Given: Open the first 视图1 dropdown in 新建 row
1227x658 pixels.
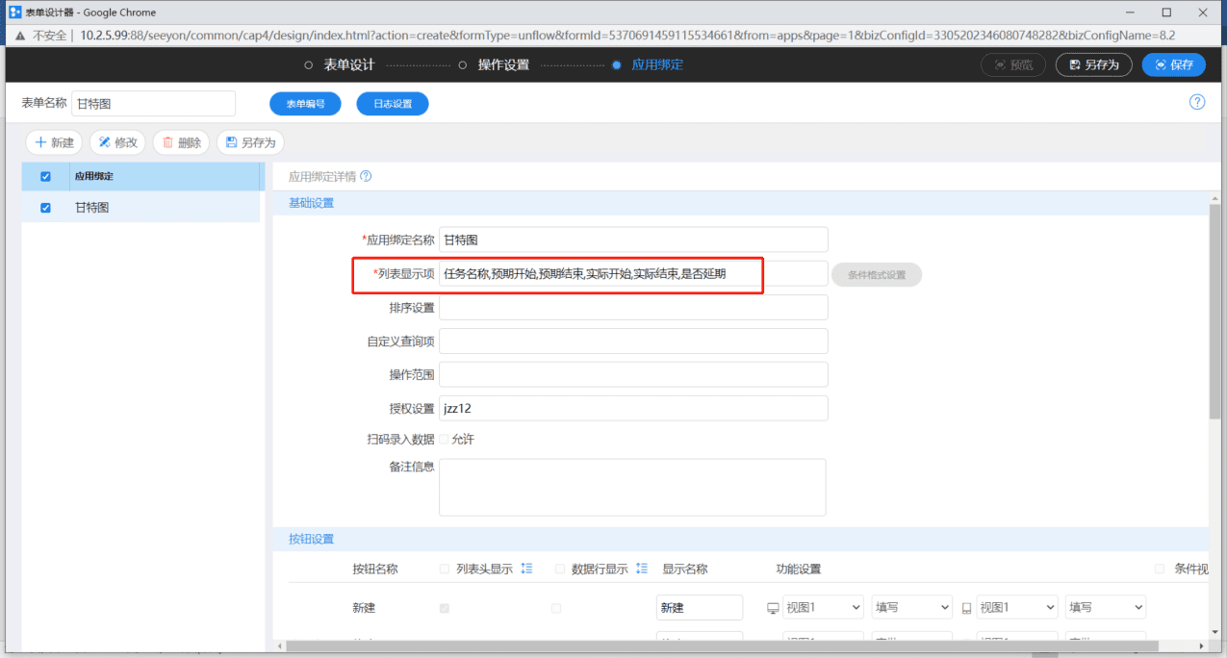Looking at the screenshot, I should 823,607.
